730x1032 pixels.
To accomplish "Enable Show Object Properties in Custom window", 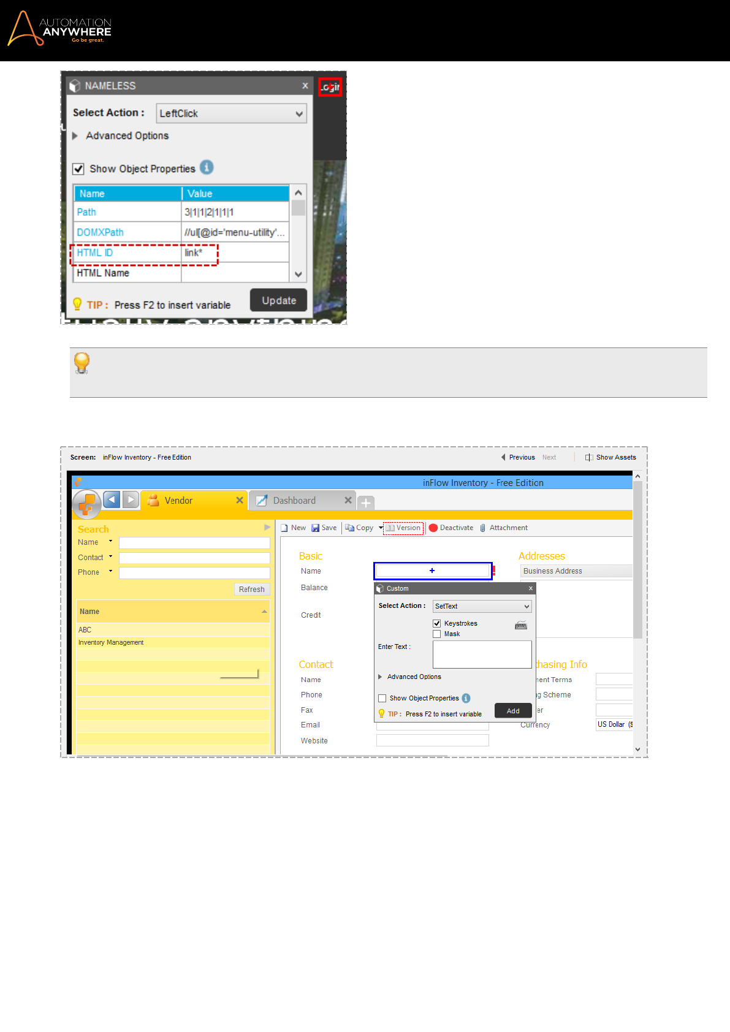I will click(x=382, y=698).
